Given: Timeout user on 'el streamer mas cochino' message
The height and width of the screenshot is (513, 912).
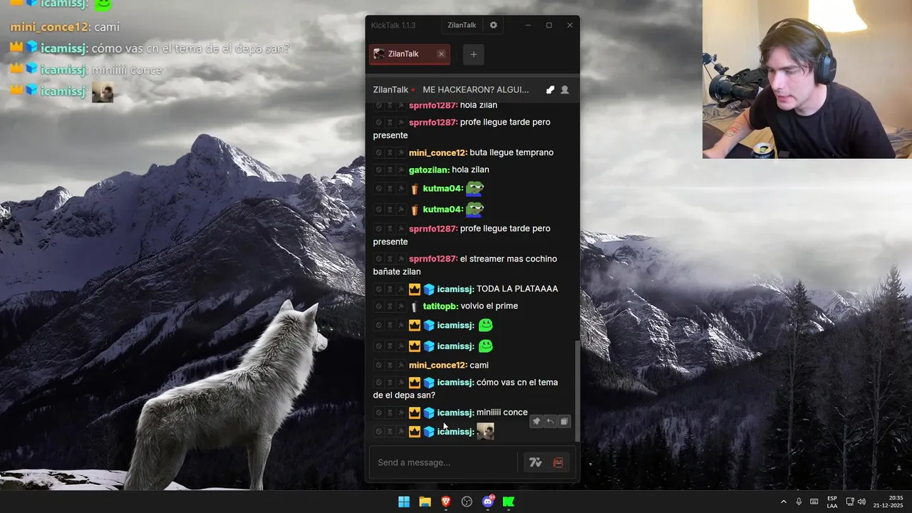Looking at the screenshot, I should 390,259.
